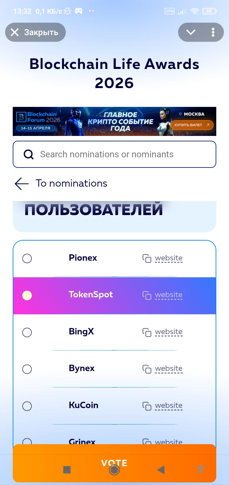Viewport: 229px width, 485px height.
Task: Copy the Pionex website link icon
Action: pyautogui.click(x=147, y=258)
